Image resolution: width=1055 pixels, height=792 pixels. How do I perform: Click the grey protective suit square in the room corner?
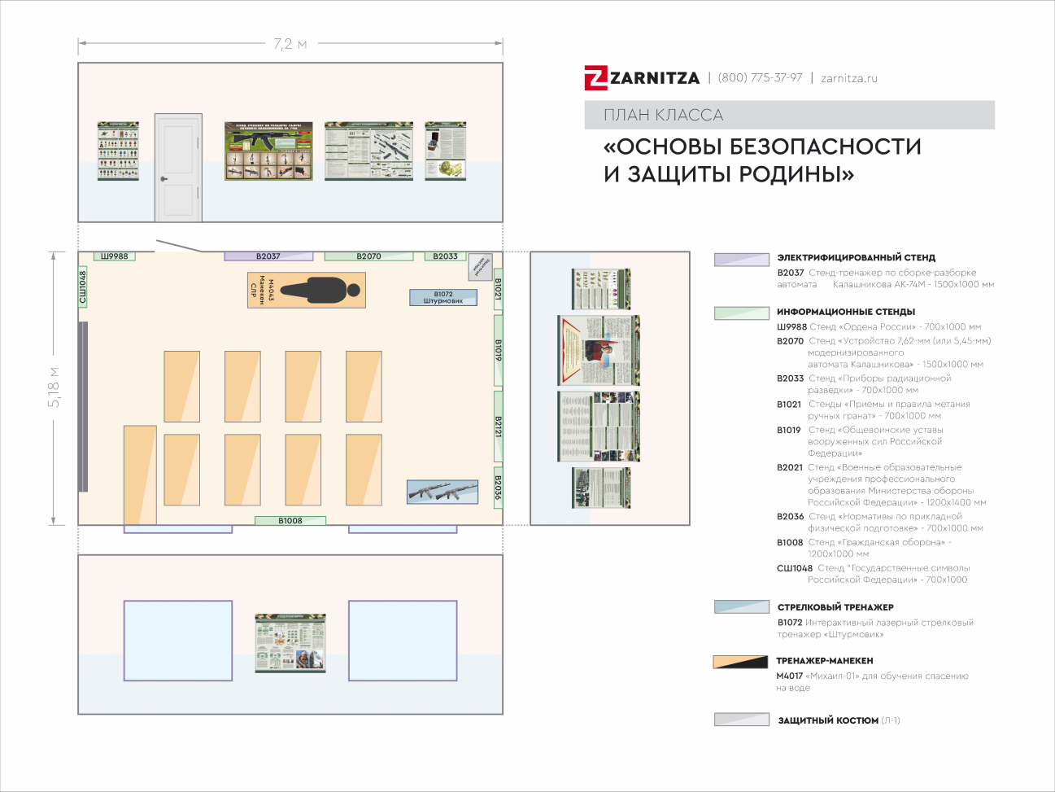480,266
